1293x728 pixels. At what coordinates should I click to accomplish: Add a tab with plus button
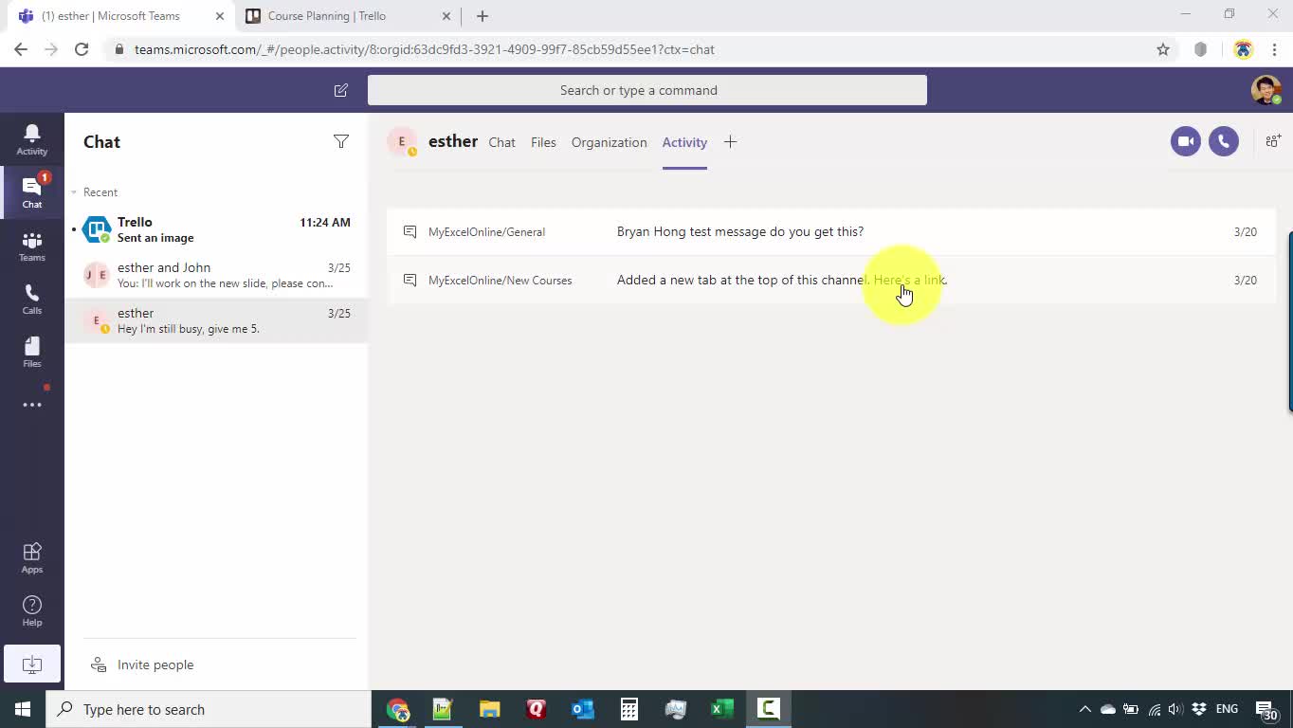tap(730, 142)
